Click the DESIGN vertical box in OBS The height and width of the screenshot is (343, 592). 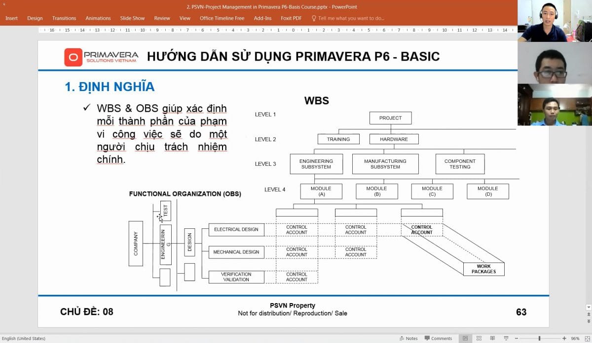pos(189,243)
